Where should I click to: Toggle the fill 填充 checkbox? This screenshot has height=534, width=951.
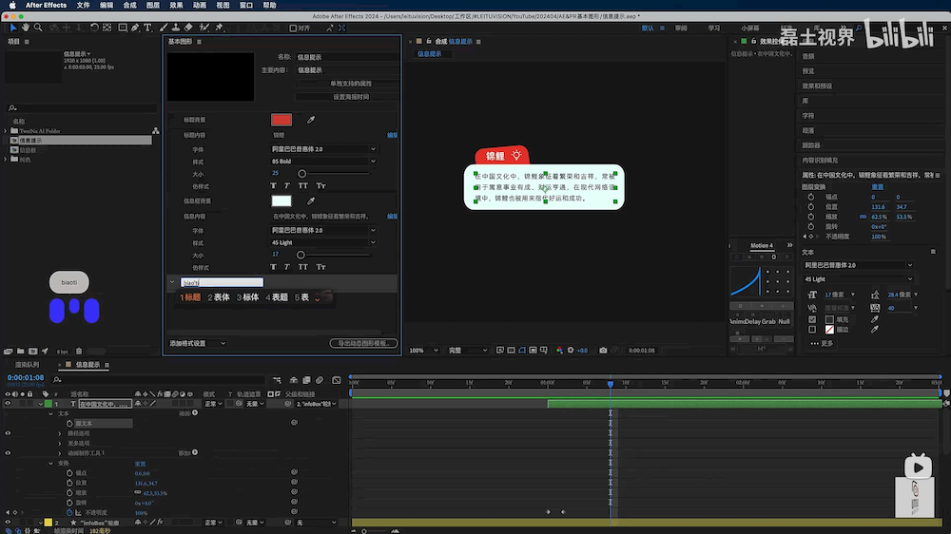[x=812, y=319]
